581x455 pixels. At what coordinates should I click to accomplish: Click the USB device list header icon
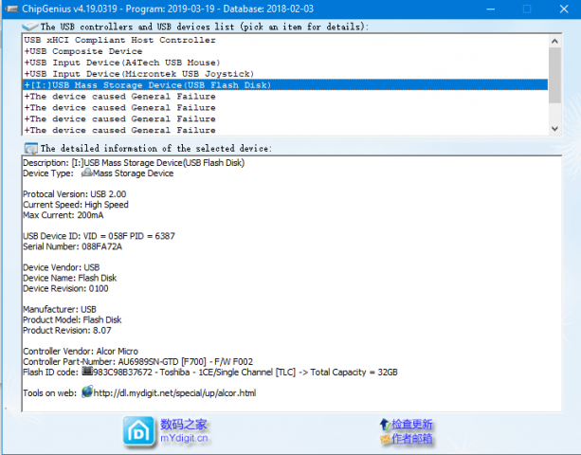click(30, 27)
